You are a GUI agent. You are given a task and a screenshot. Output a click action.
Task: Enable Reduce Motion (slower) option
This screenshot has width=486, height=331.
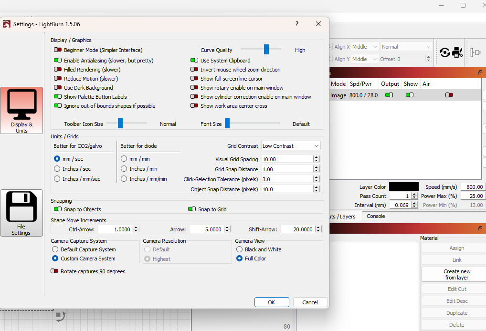click(x=58, y=78)
